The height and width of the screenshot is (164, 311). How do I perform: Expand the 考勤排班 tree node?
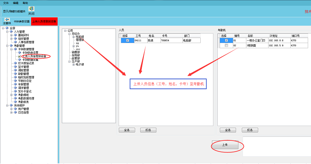tap(11, 95)
